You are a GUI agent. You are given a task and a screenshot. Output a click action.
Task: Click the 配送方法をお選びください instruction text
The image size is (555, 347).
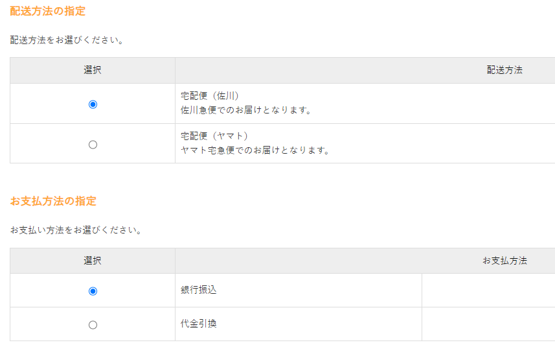point(67,40)
